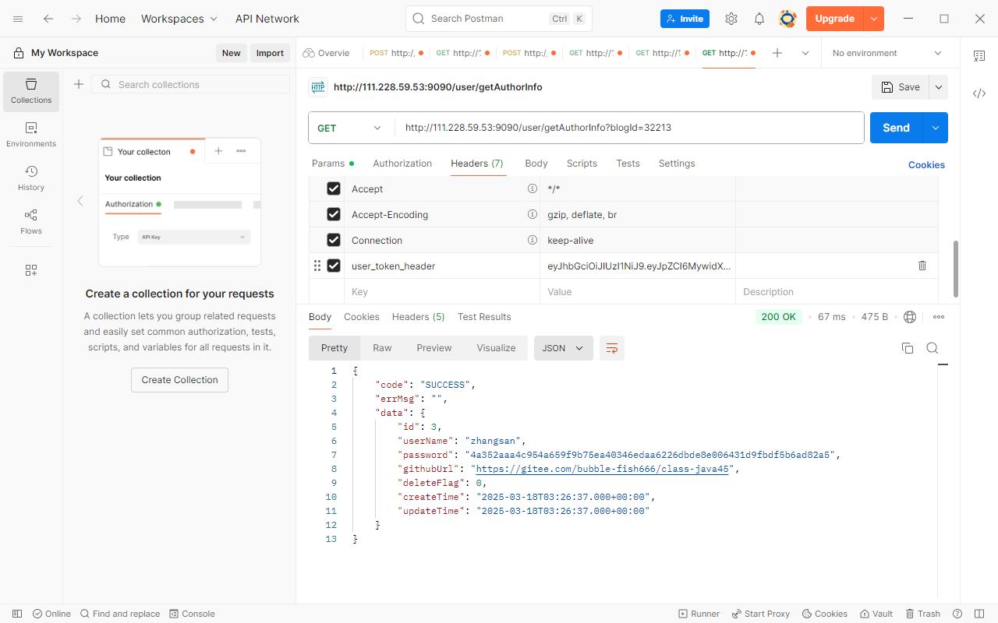Viewport: 998px width, 623px height.
Task: Toggle line wrap in the response body
Action: [612, 348]
